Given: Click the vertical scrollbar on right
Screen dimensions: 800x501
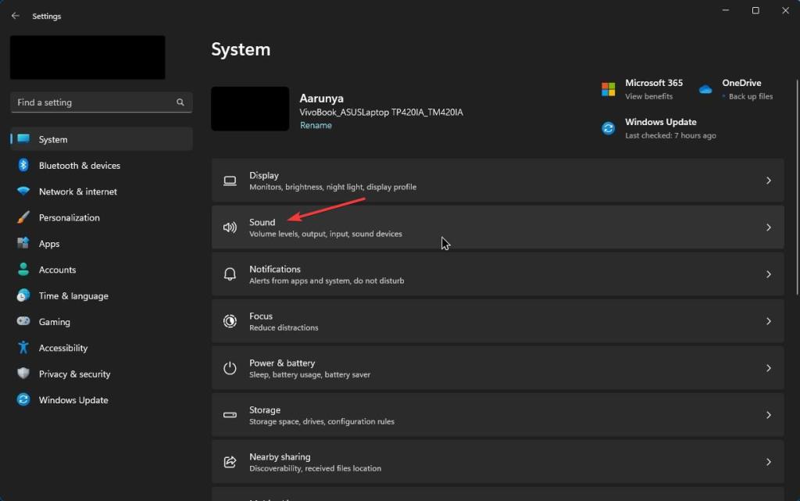Looking at the screenshot, I should [797, 187].
